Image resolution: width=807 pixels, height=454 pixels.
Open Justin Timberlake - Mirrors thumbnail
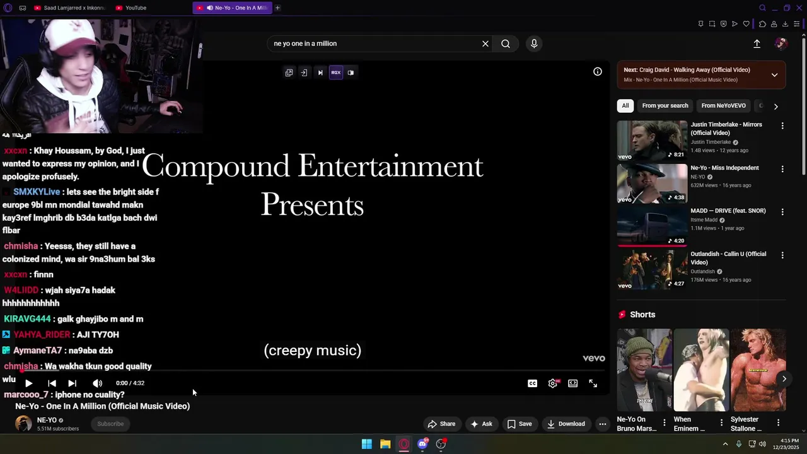pyautogui.click(x=652, y=140)
